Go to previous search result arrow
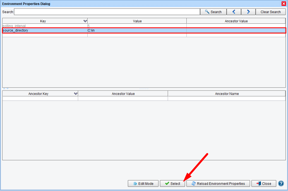Viewport: 288px width, 191px height. click(x=234, y=12)
